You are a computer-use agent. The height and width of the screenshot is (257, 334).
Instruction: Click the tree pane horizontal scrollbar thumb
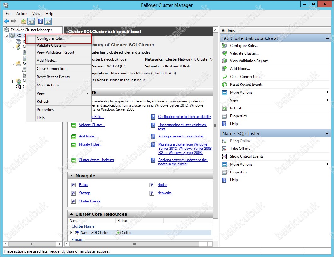click(32, 244)
